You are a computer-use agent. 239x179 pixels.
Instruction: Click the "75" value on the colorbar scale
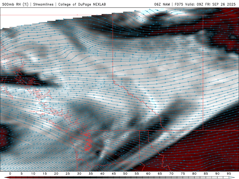pyautogui.click(x=183, y=174)
